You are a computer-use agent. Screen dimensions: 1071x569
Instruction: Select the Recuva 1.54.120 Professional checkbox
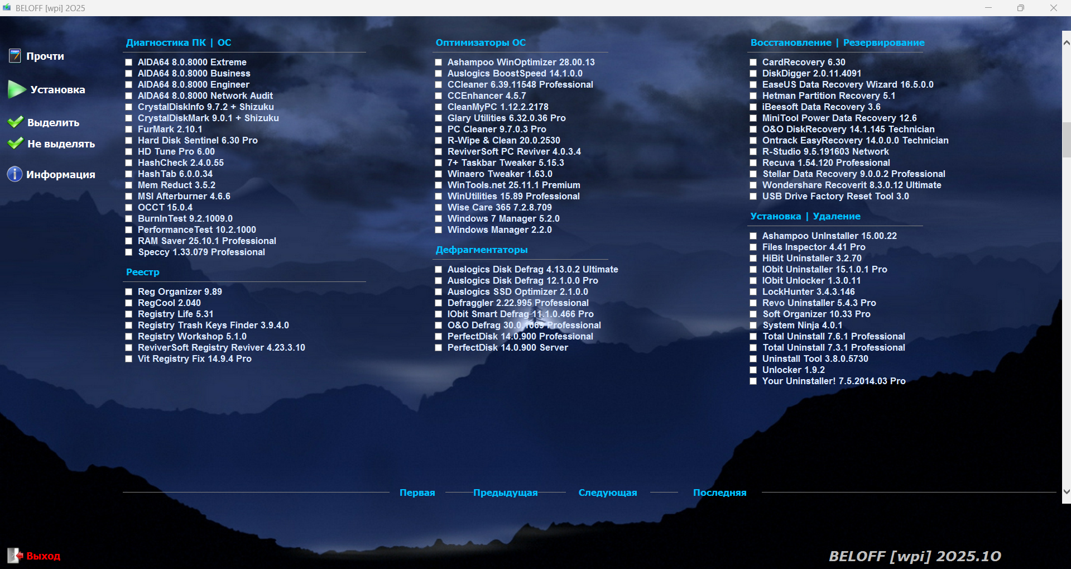(753, 163)
